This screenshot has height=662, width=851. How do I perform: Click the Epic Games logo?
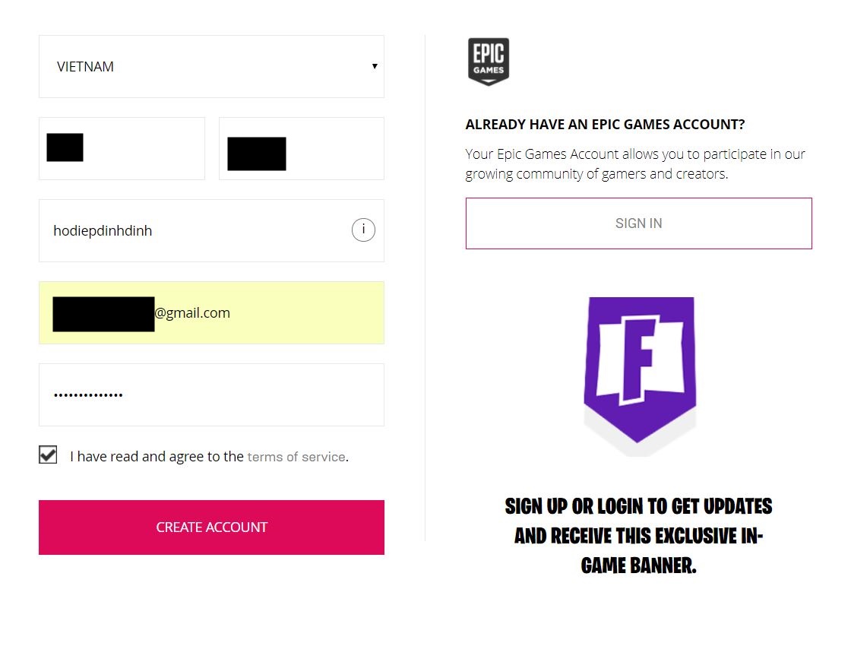[x=489, y=62]
